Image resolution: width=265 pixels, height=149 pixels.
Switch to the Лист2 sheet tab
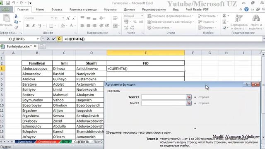[x=98, y=142]
